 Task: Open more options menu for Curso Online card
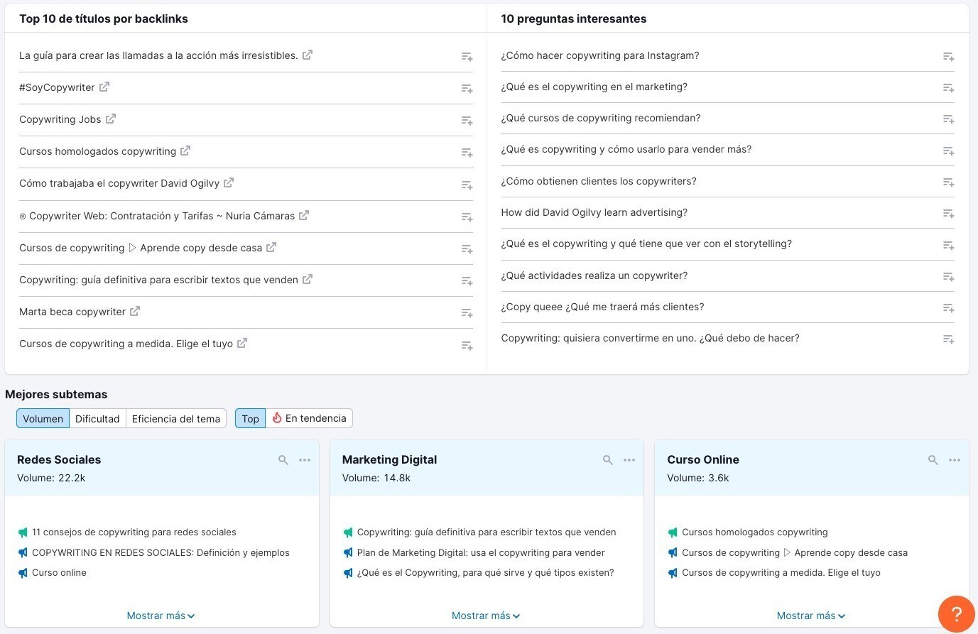point(955,460)
